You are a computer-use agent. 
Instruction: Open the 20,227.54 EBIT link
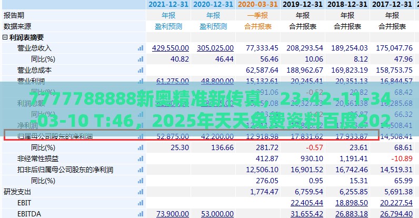click(396, 203)
